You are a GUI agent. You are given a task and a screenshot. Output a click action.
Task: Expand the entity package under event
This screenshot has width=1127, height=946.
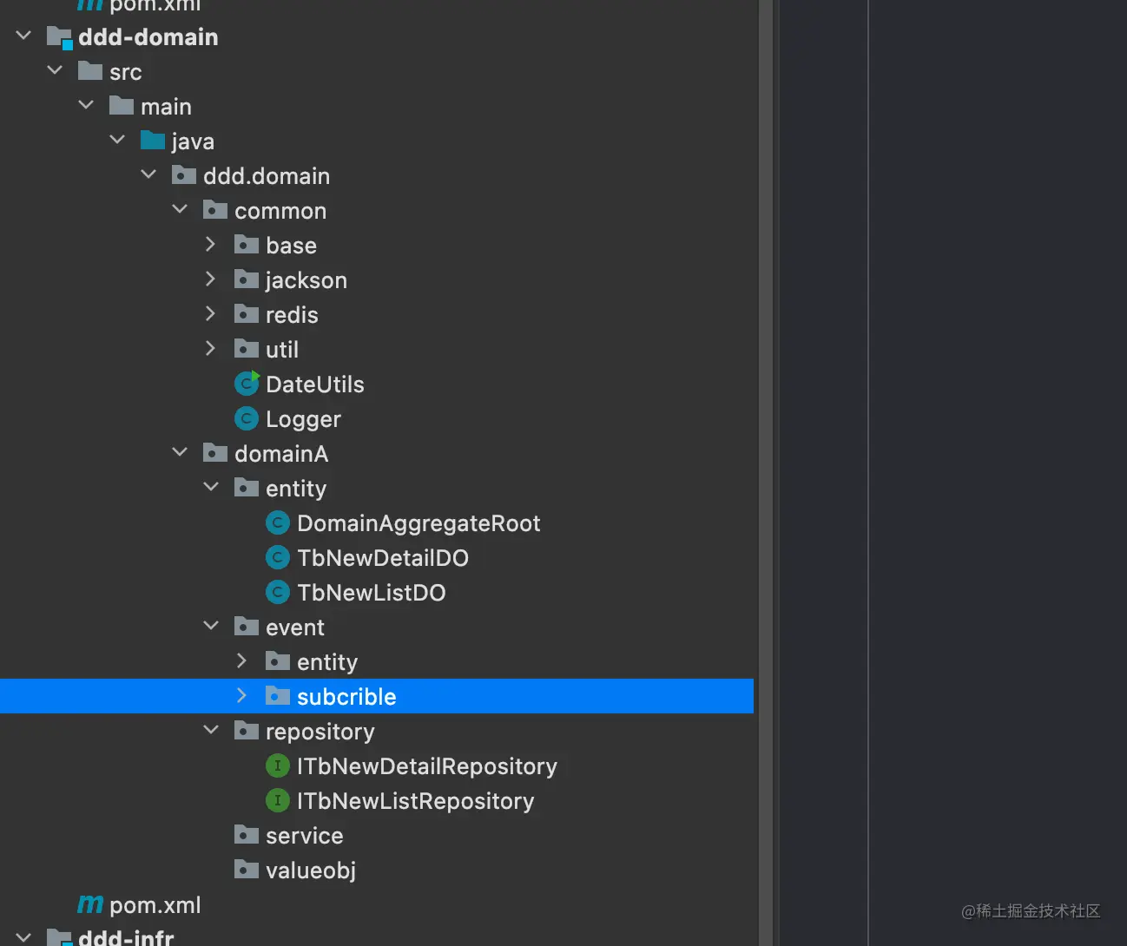pyautogui.click(x=241, y=661)
